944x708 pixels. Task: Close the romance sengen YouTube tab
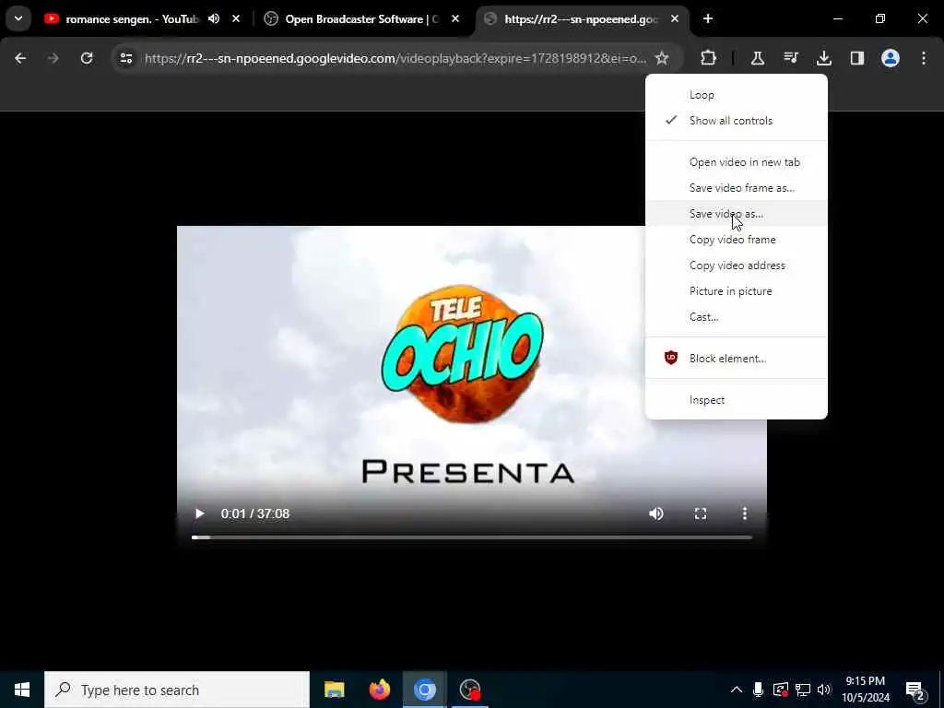pos(236,18)
